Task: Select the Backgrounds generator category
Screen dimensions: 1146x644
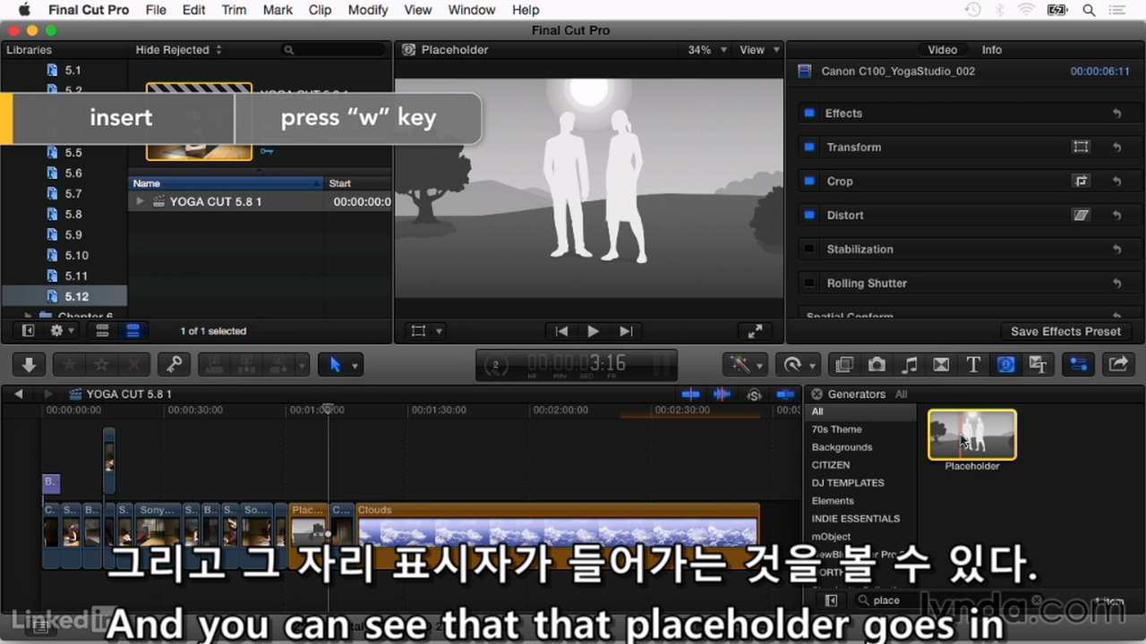Action: click(x=842, y=447)
